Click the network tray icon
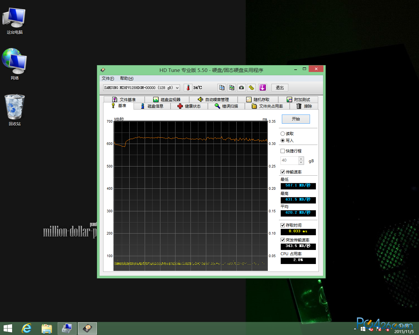 pyautogui.click(x=387, y=329)
